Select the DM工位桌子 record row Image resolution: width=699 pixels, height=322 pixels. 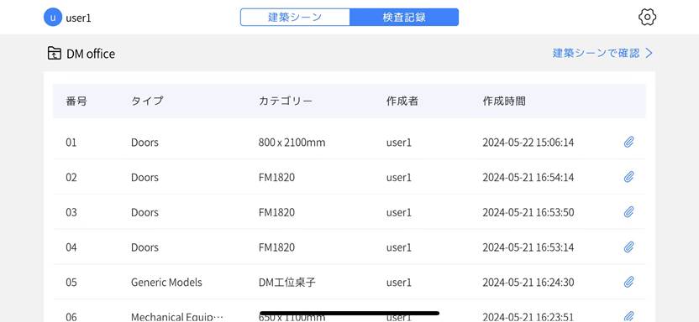click(x=349, y=282)
